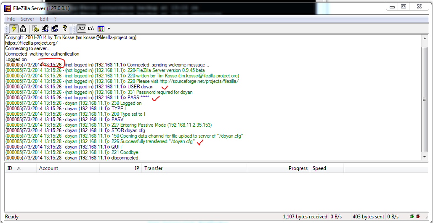Click the log scrollbar up arrow
This screenshot has height=223, width=433.
click(425, 38)
